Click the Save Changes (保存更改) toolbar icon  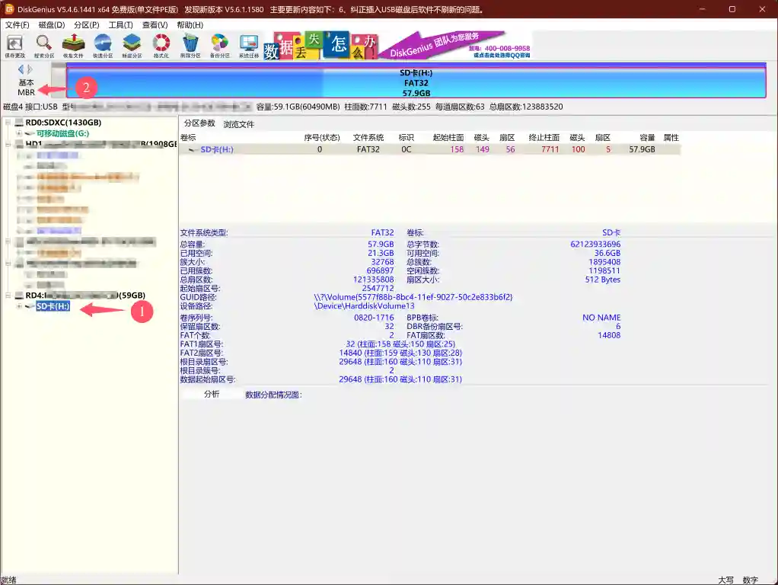coord(14,45)
